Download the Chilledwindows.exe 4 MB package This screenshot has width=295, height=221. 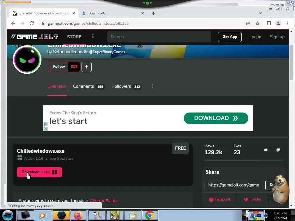(x=39, y=172)
